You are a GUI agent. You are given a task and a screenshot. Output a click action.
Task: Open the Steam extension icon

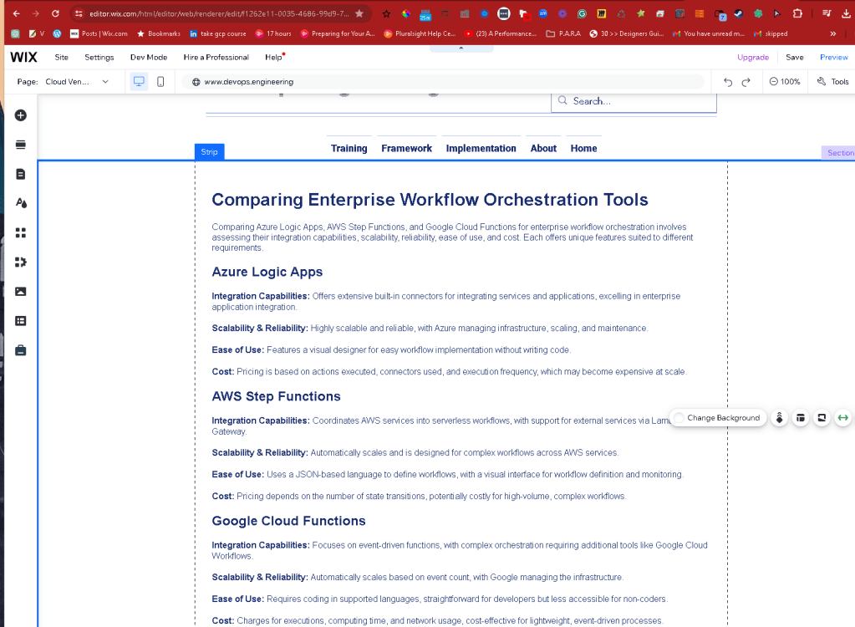point(738,13)
